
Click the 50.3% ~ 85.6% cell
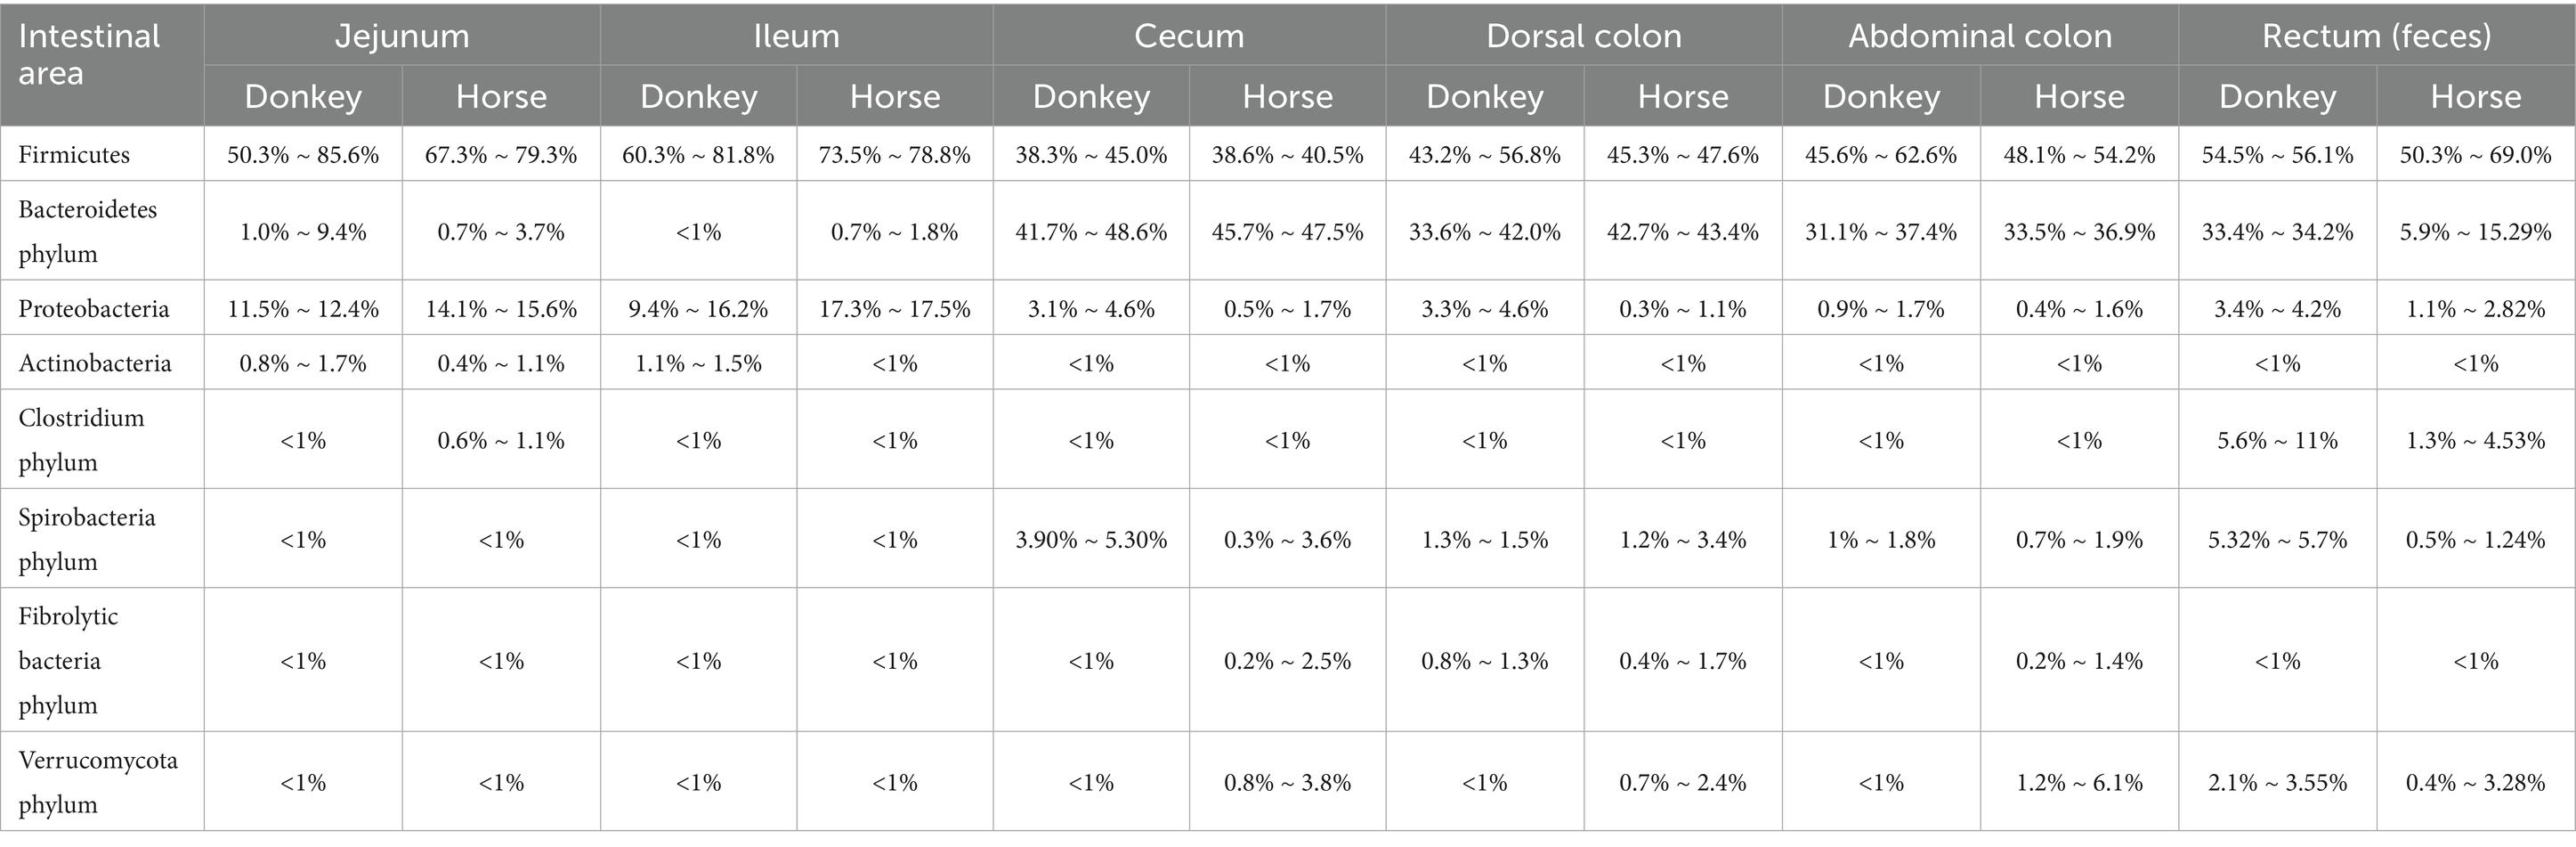(x=303, y=155)
